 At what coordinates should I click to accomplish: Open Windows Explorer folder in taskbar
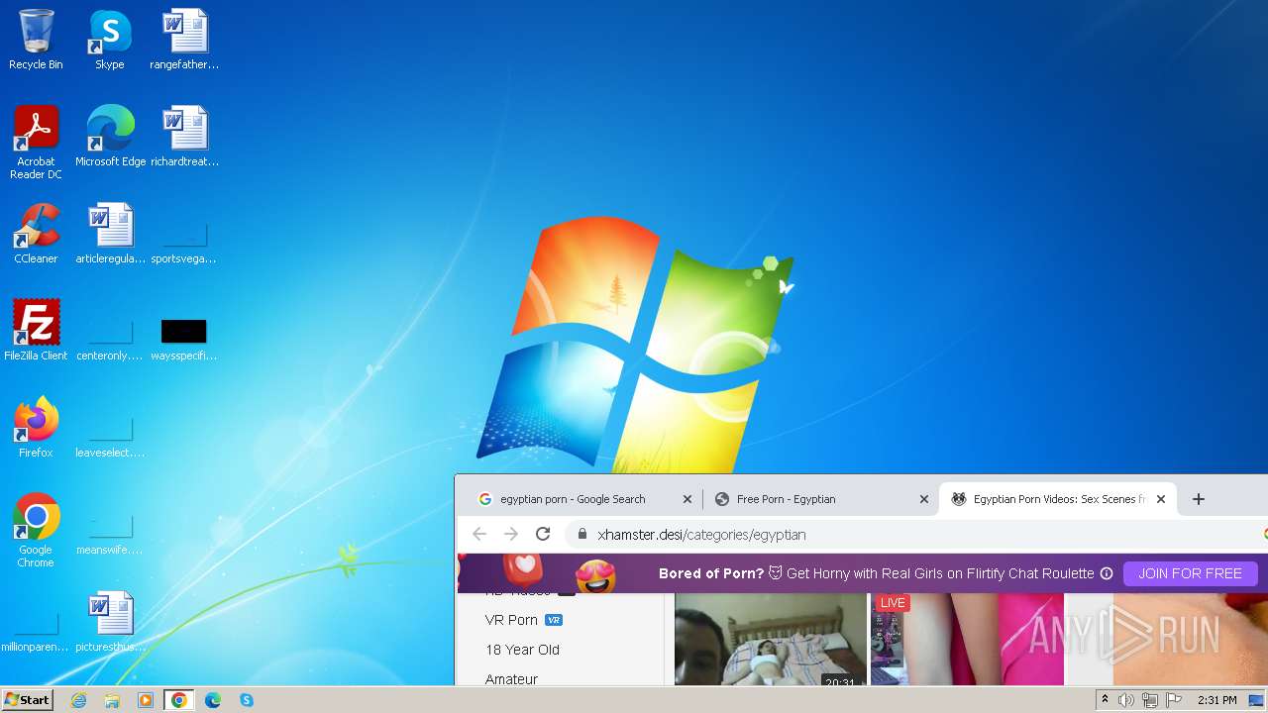tap(112, 700)
